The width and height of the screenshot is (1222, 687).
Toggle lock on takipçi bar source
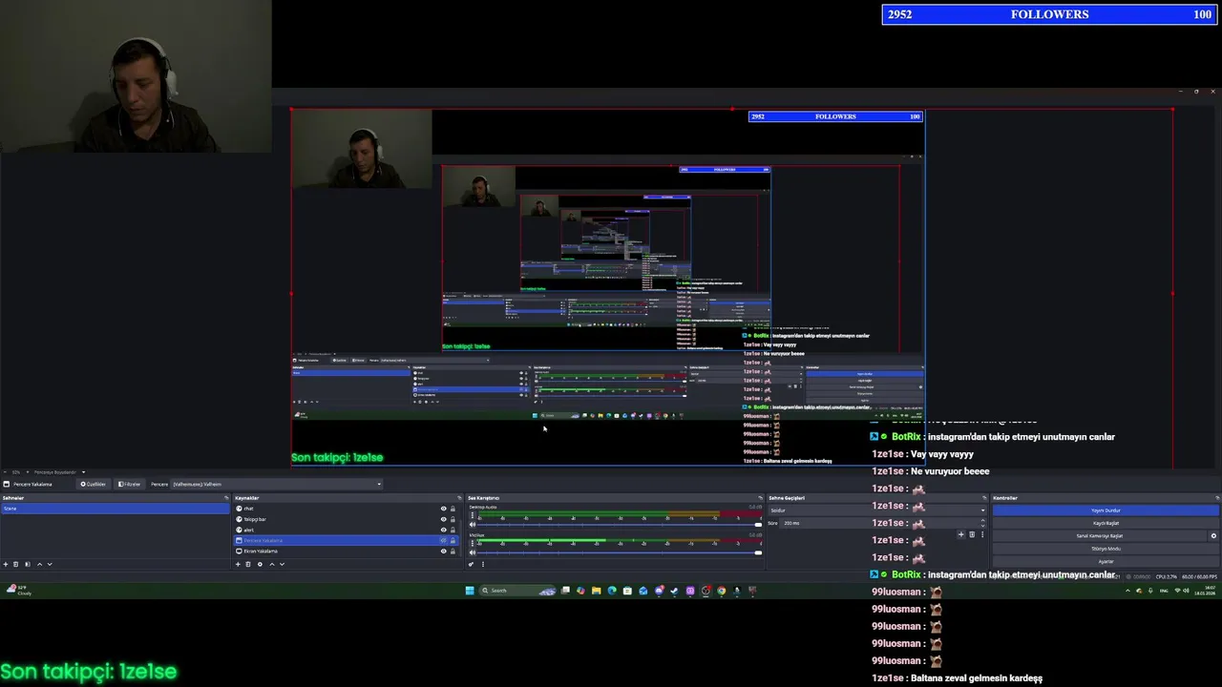453,519
